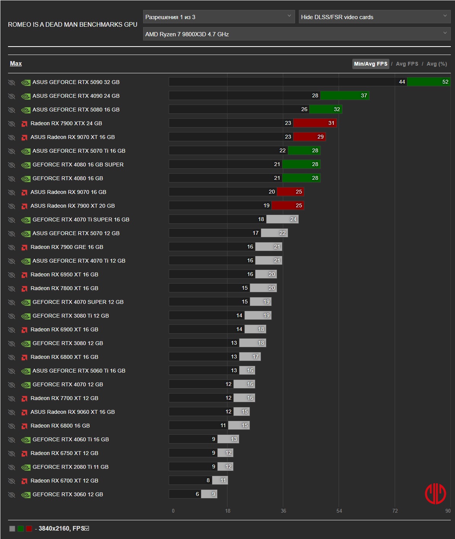Click the red legend color square
Screen dimensions: 455x539
29,529
